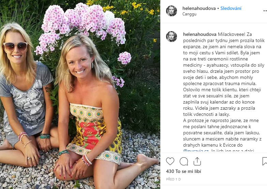Open the Canggu location link
Screen dimensions: 267x189
[189, 14]
